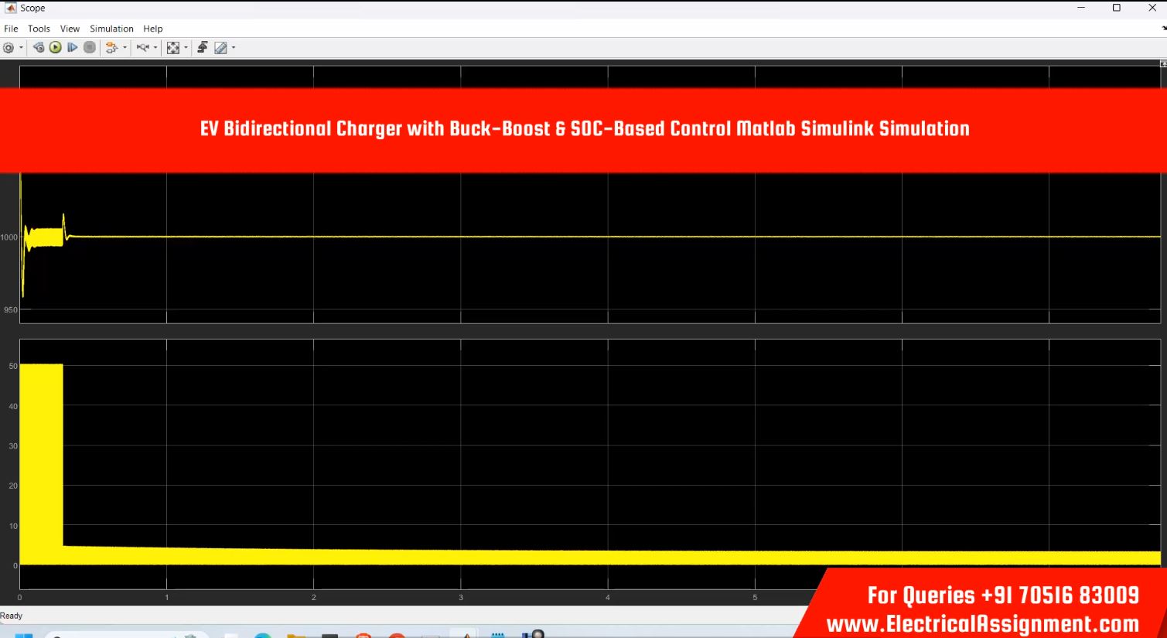Expand the Measurements dropdown arrow

point(234,48)
